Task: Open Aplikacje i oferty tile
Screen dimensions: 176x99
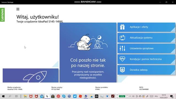Action: 146,27
